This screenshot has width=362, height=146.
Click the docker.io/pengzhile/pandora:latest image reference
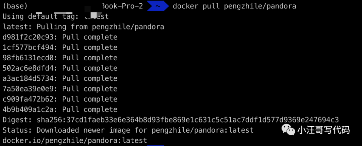point(74,140)
